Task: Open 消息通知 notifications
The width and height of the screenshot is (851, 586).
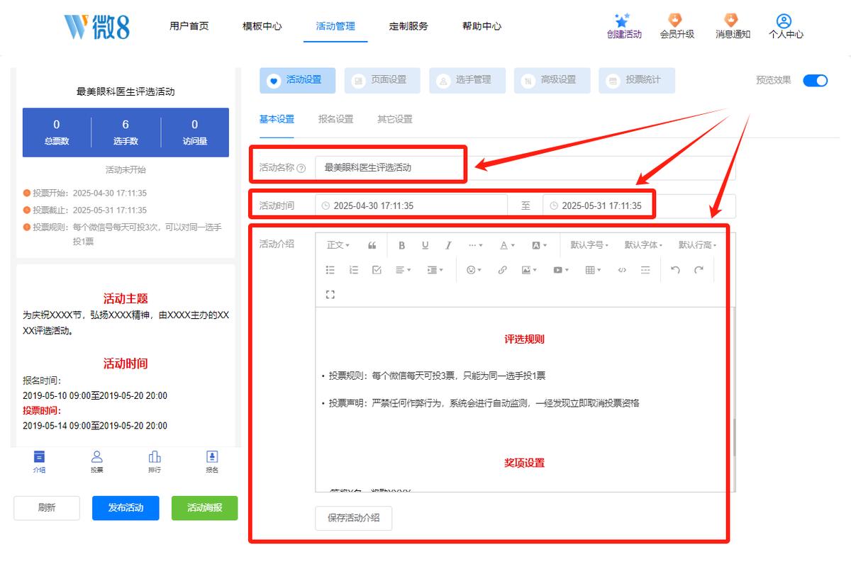Action: point(733,27)
